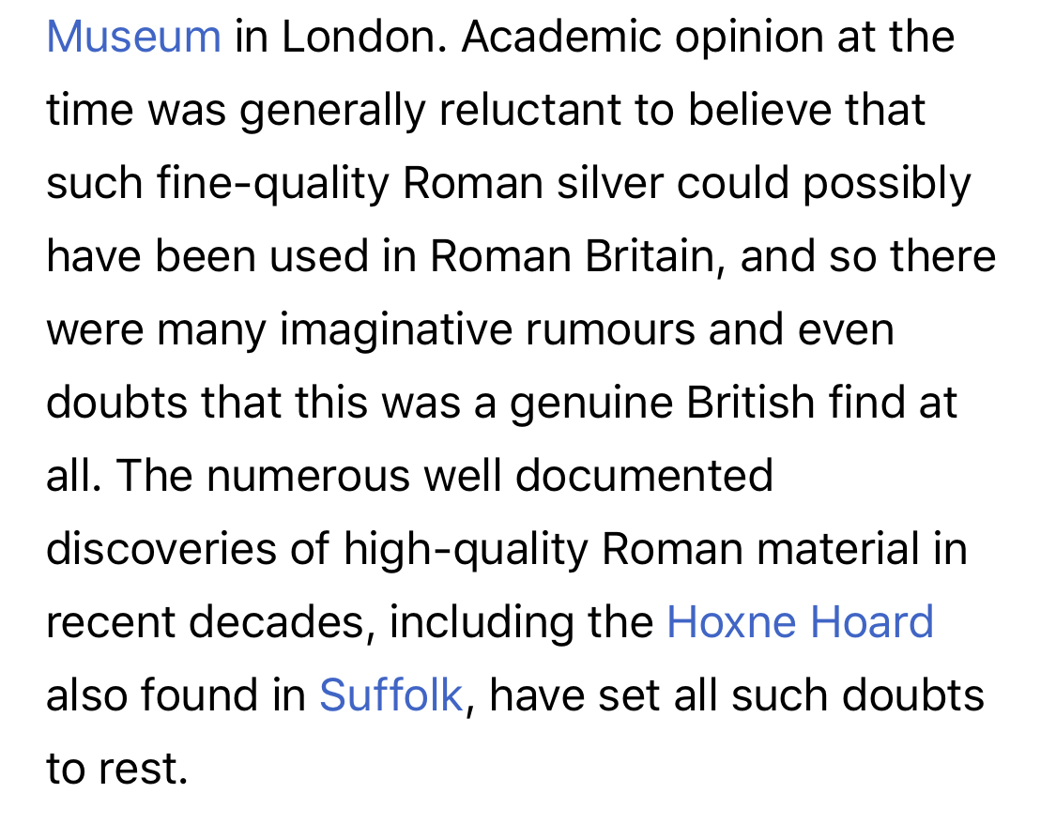The height and width of the screenshot is (839, 1056).
Task: Click the word 'numerous' in the text
Action: click(309, 476)
